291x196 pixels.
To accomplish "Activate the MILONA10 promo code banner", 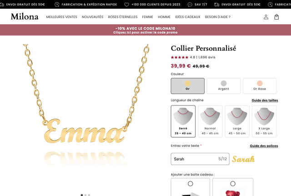I will tap(145, 30).
